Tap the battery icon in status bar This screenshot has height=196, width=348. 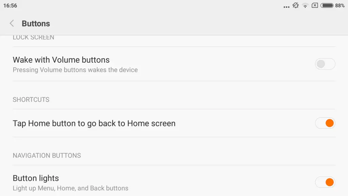pyautogui.click(x=327, y=5)
